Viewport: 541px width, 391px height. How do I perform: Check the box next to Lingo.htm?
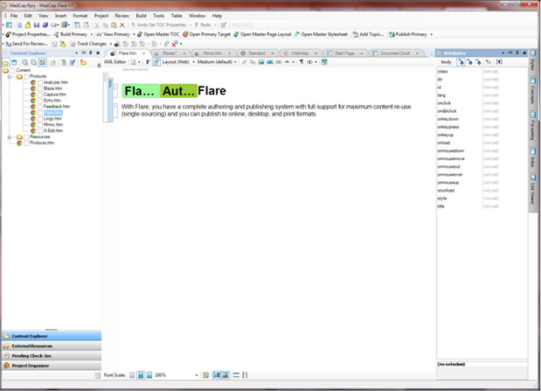pyautogui.click(x=40, y=119)
